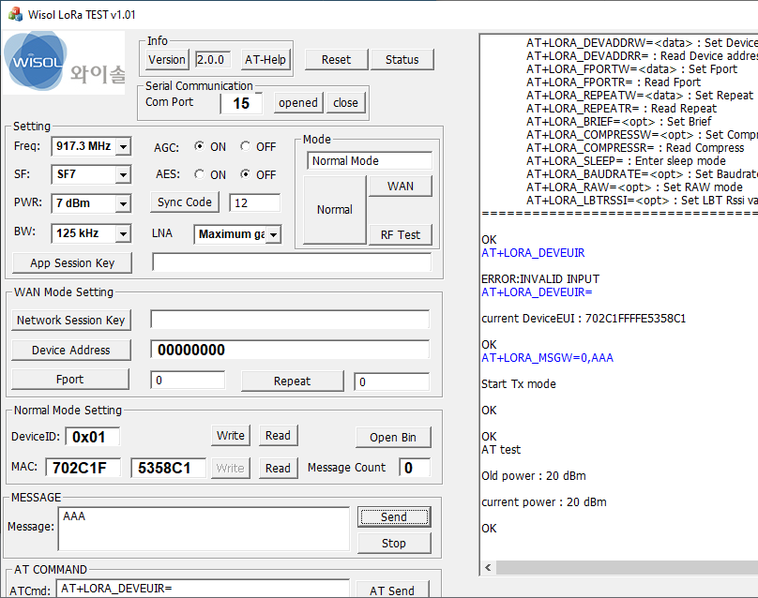Click the DeviceID Read button

(x=278, y=436)
